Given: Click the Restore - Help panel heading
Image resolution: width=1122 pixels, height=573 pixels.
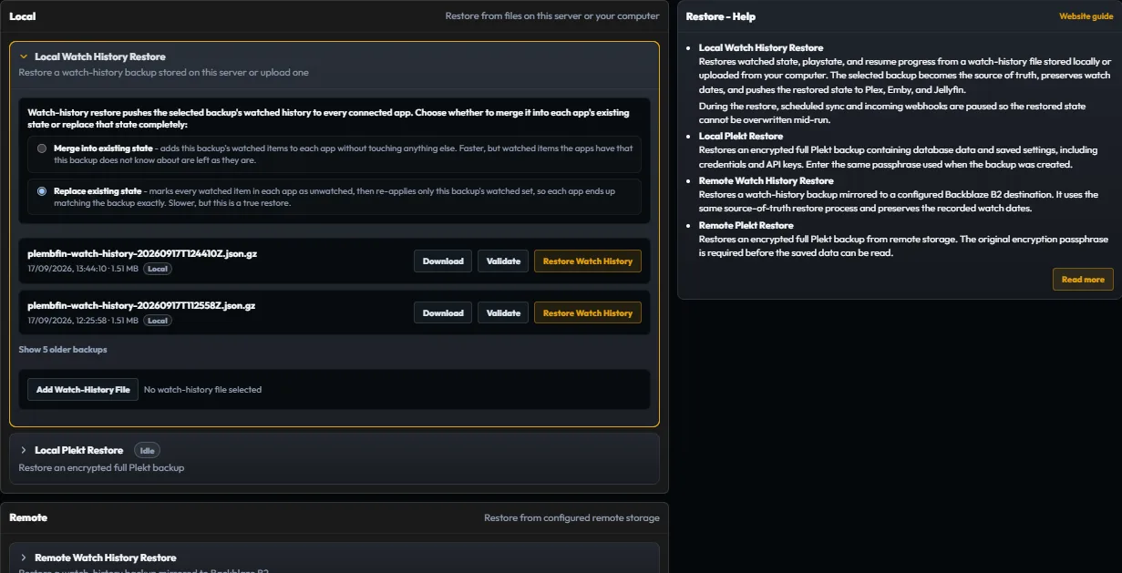Looking at the screenshot, I should [x=720, y=16].
